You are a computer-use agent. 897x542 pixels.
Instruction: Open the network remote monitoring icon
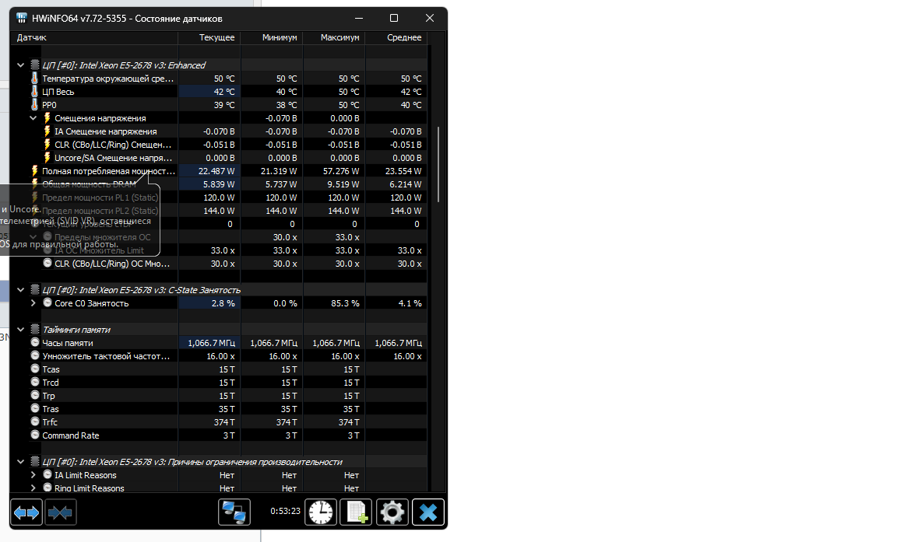234,512
